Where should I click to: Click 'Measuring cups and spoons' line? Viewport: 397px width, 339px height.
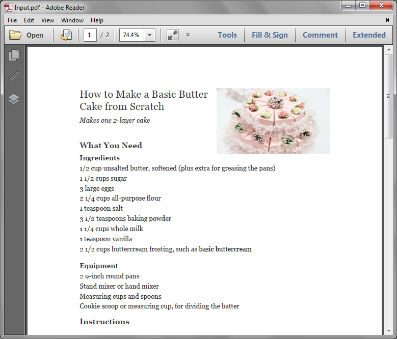pos(120,296)
